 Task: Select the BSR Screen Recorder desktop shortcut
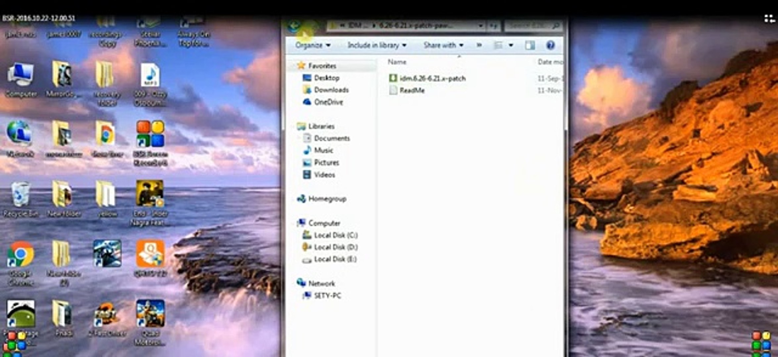(x=150, y=143)
